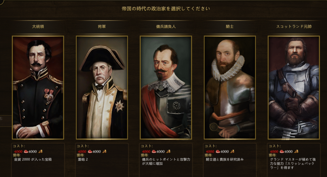The width and height of the screenshot is (327, 177).
Task: Click the 金貨 2000 が入った宝箱 reward text
Action: coord(33,159)
